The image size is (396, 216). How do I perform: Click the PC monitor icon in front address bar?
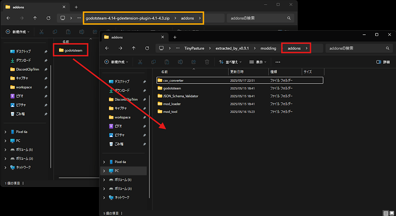pyautogui.click(x=161, y=48)
